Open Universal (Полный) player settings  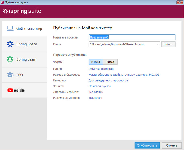pyautogui.click(x=101, y=69)
